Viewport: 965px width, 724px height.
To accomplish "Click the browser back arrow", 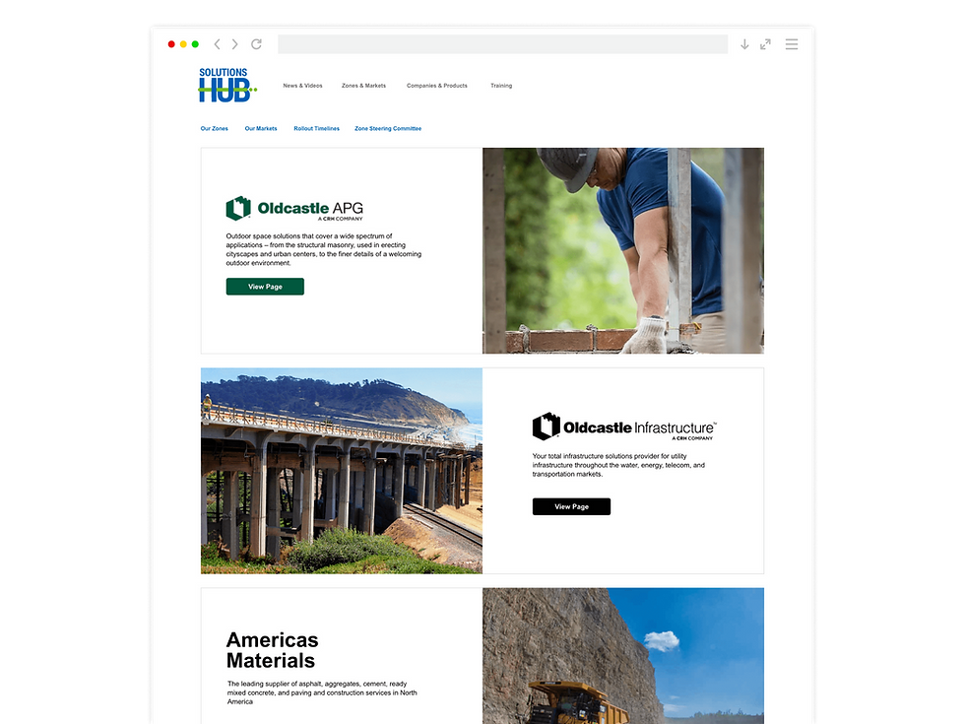I will click(217, 44).
